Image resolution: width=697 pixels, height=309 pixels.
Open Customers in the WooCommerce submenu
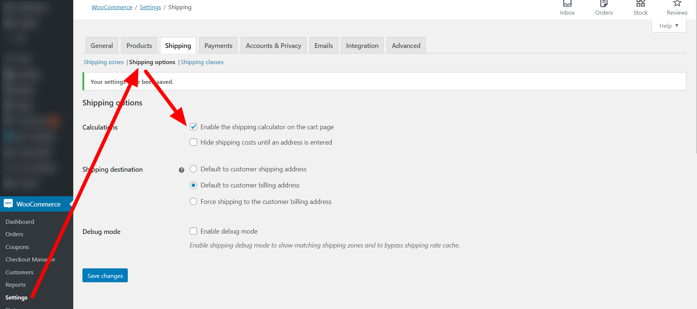(19, 272)
